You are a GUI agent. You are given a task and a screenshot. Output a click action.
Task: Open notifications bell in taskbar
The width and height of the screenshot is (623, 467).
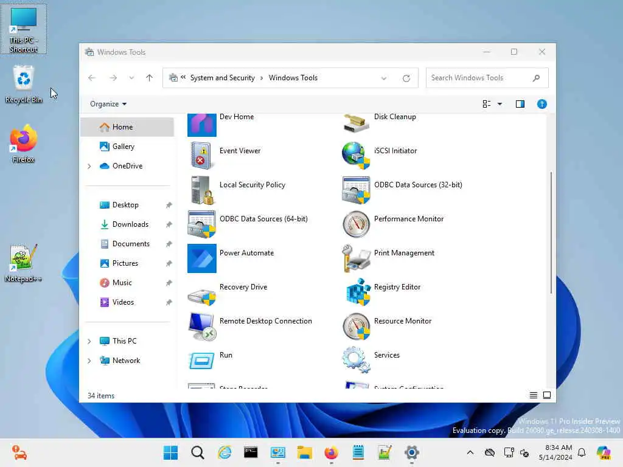582,452
